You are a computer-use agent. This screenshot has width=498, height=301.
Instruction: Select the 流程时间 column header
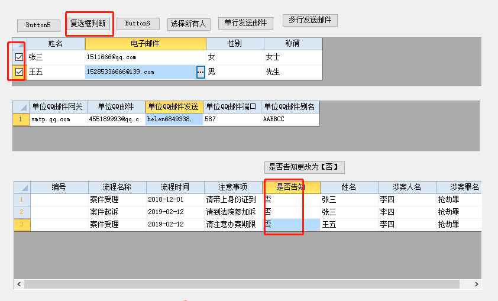[175, 187]
